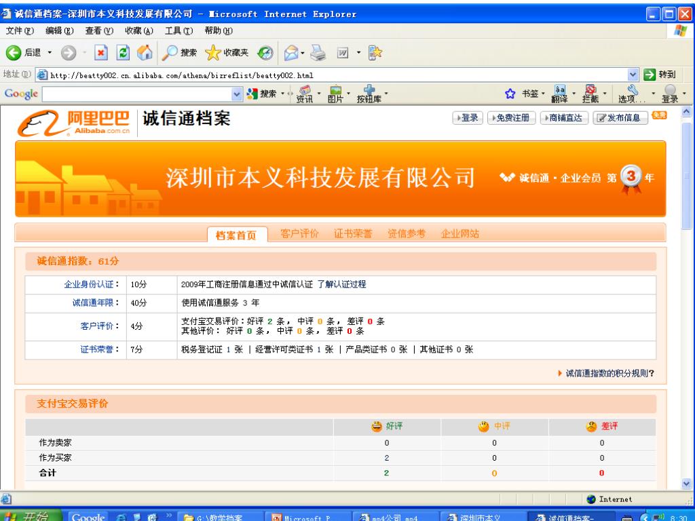Click the 商铺直达 button
The image size is (695, 521).
point(564,118)
